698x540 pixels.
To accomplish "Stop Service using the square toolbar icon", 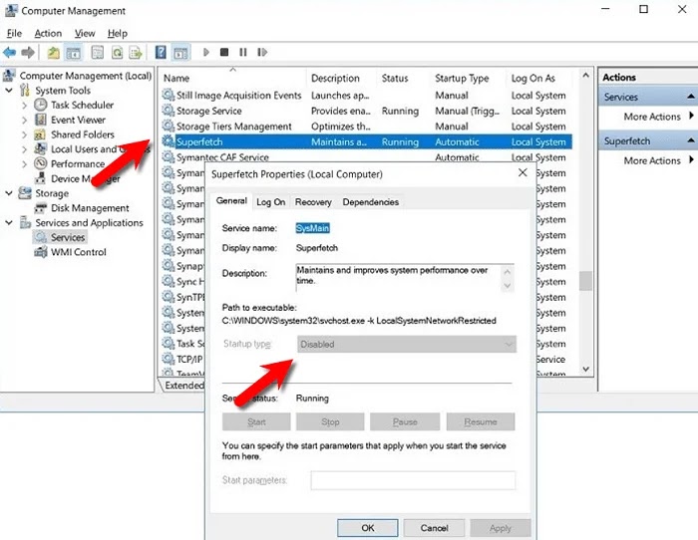I will pyautogui.click(x=224, y=53).
